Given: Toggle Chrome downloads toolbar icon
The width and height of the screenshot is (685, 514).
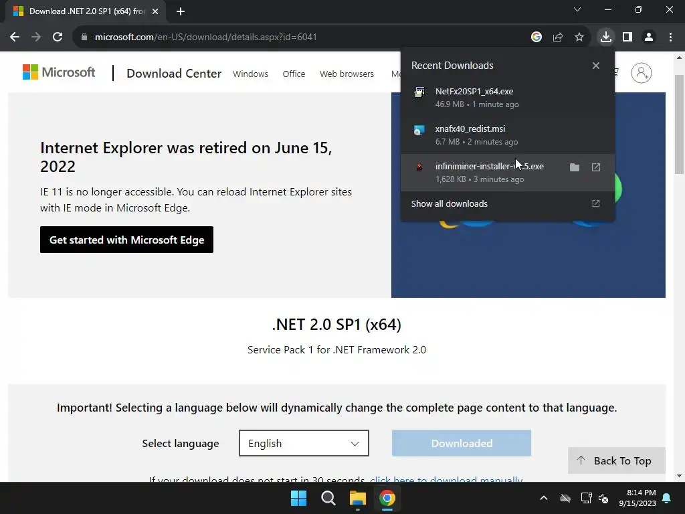Looking at the screenshot, I should (605, 37).
